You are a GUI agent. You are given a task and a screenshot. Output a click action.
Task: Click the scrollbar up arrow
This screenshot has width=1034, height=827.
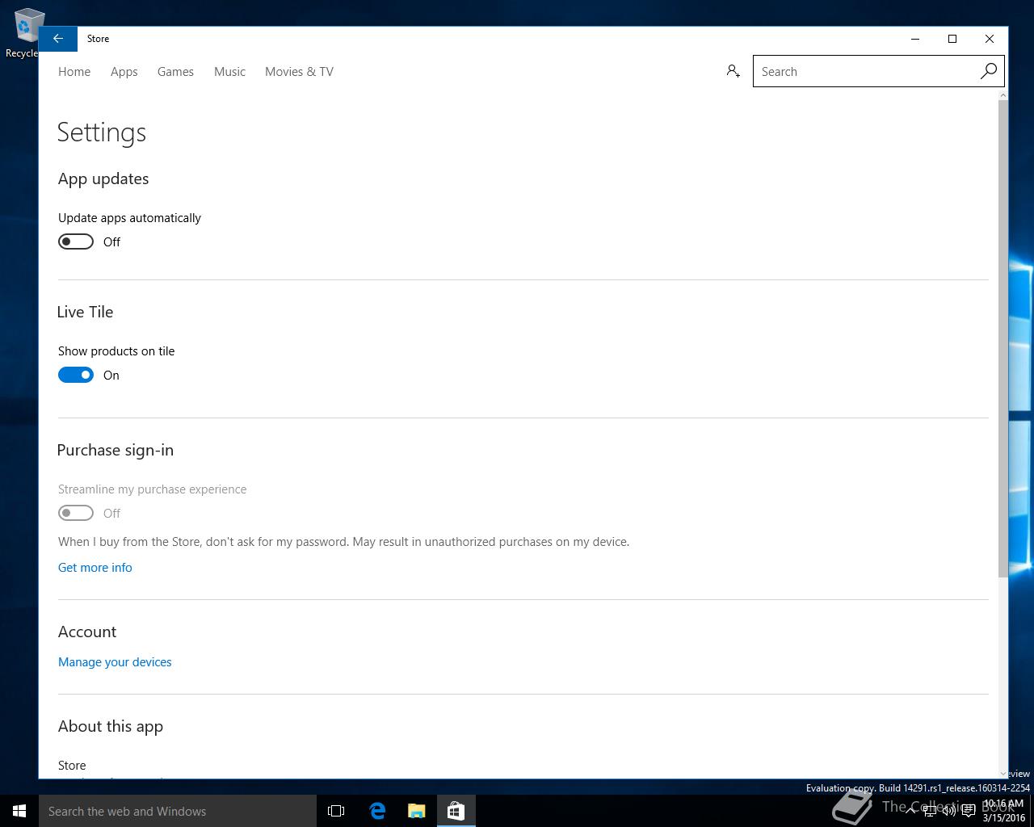[x=1002, y=95]
